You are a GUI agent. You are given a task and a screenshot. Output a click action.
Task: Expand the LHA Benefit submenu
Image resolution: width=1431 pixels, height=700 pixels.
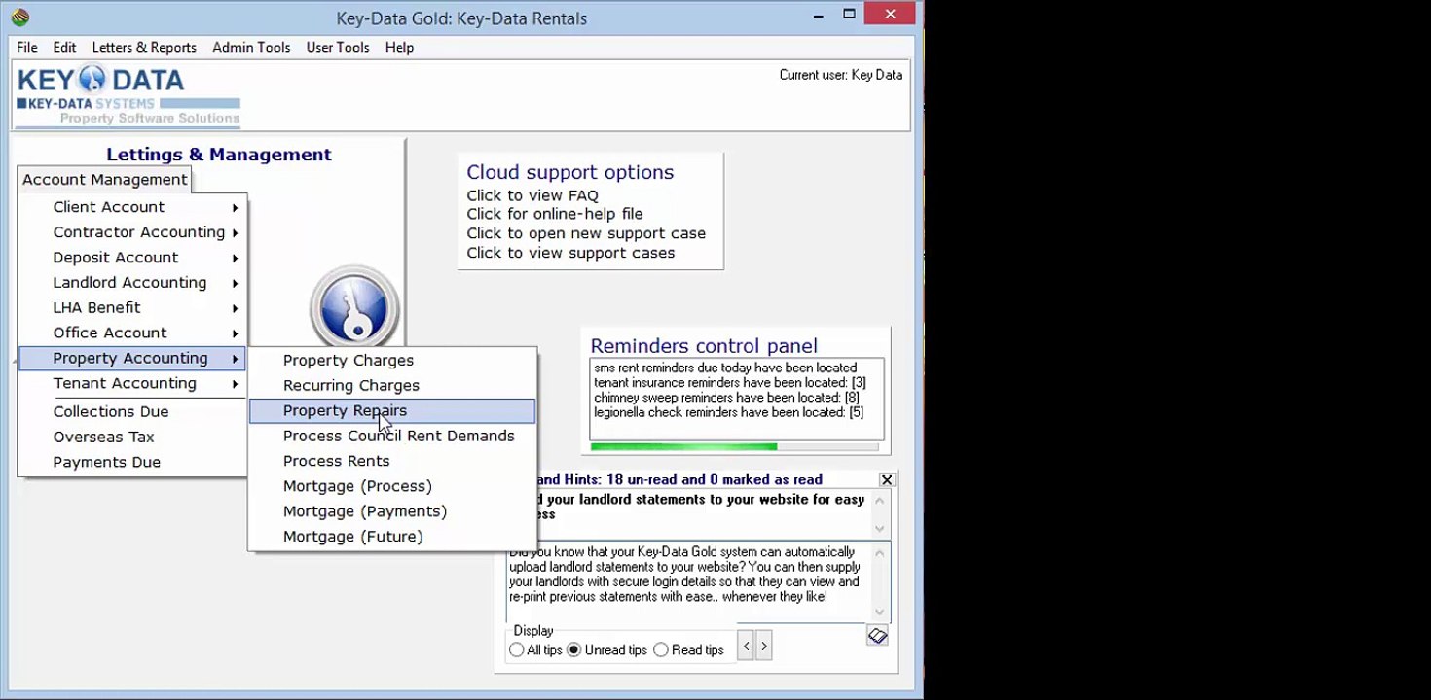click(132, 308)
